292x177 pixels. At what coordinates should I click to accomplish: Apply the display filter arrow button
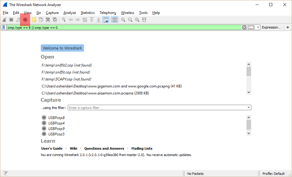(251, 28)
